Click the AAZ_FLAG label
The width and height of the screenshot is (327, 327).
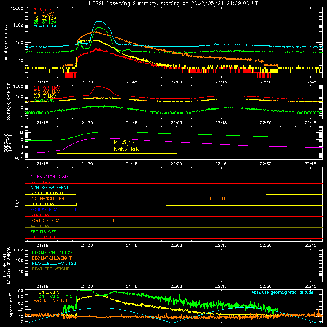[40, 226]
